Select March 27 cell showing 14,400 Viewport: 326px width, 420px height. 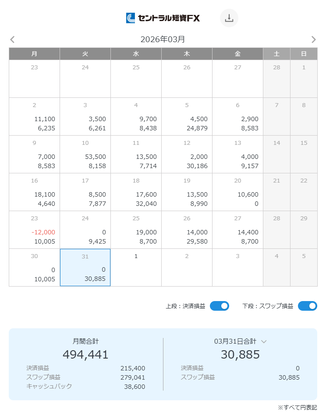tap(237, 230)
